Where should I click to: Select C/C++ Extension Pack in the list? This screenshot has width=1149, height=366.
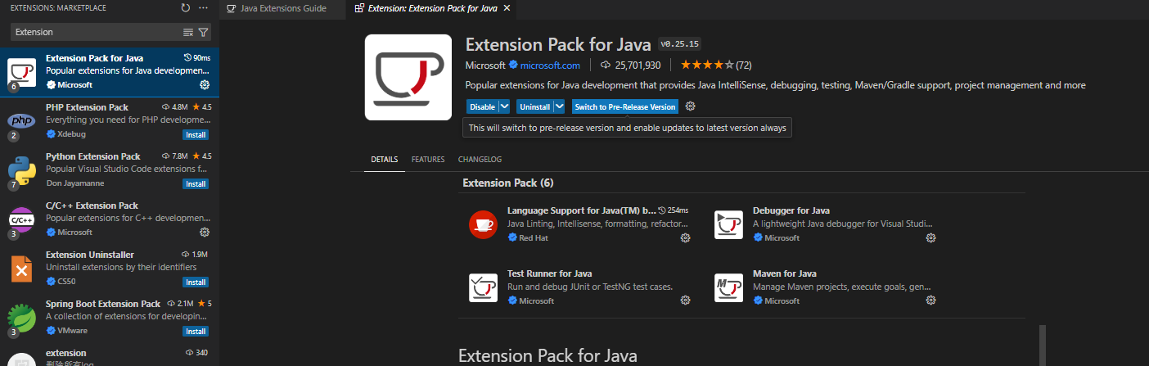[110, 219]
